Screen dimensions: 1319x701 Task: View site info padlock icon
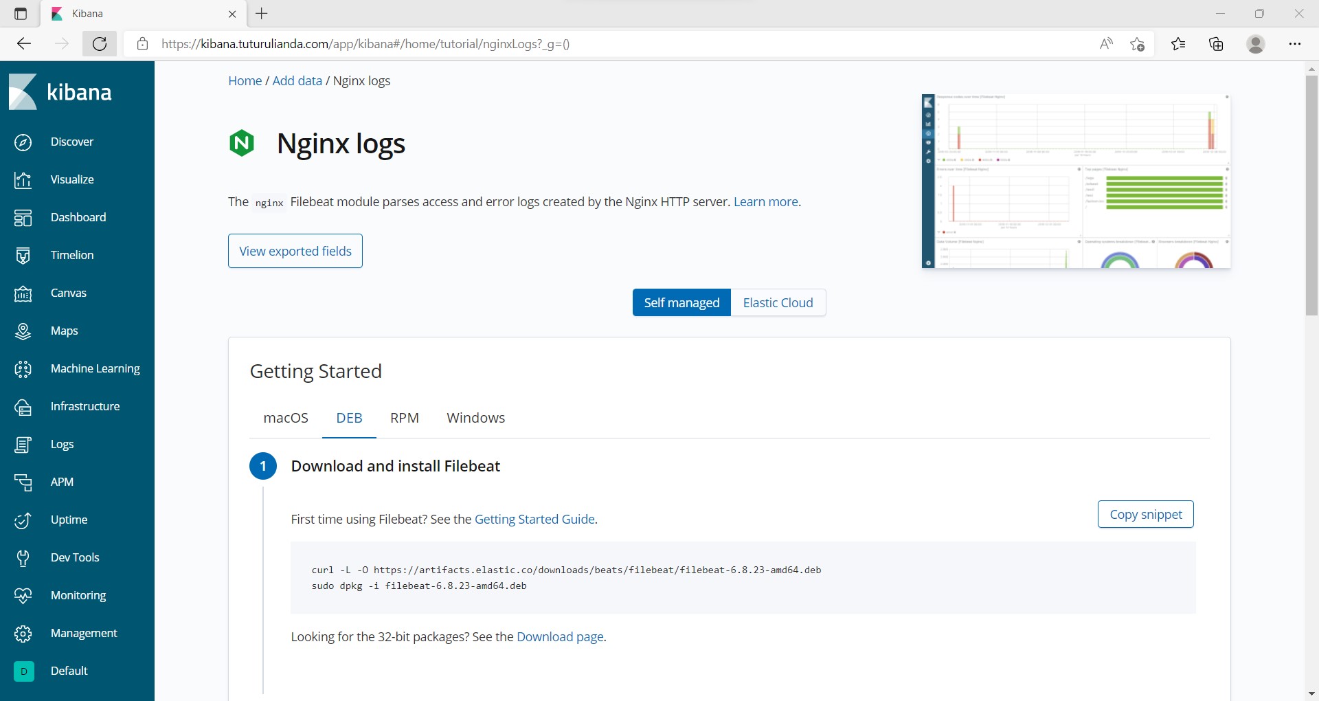[142, 44]
